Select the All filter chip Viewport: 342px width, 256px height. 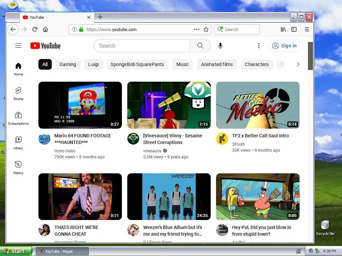pos(45,64)
